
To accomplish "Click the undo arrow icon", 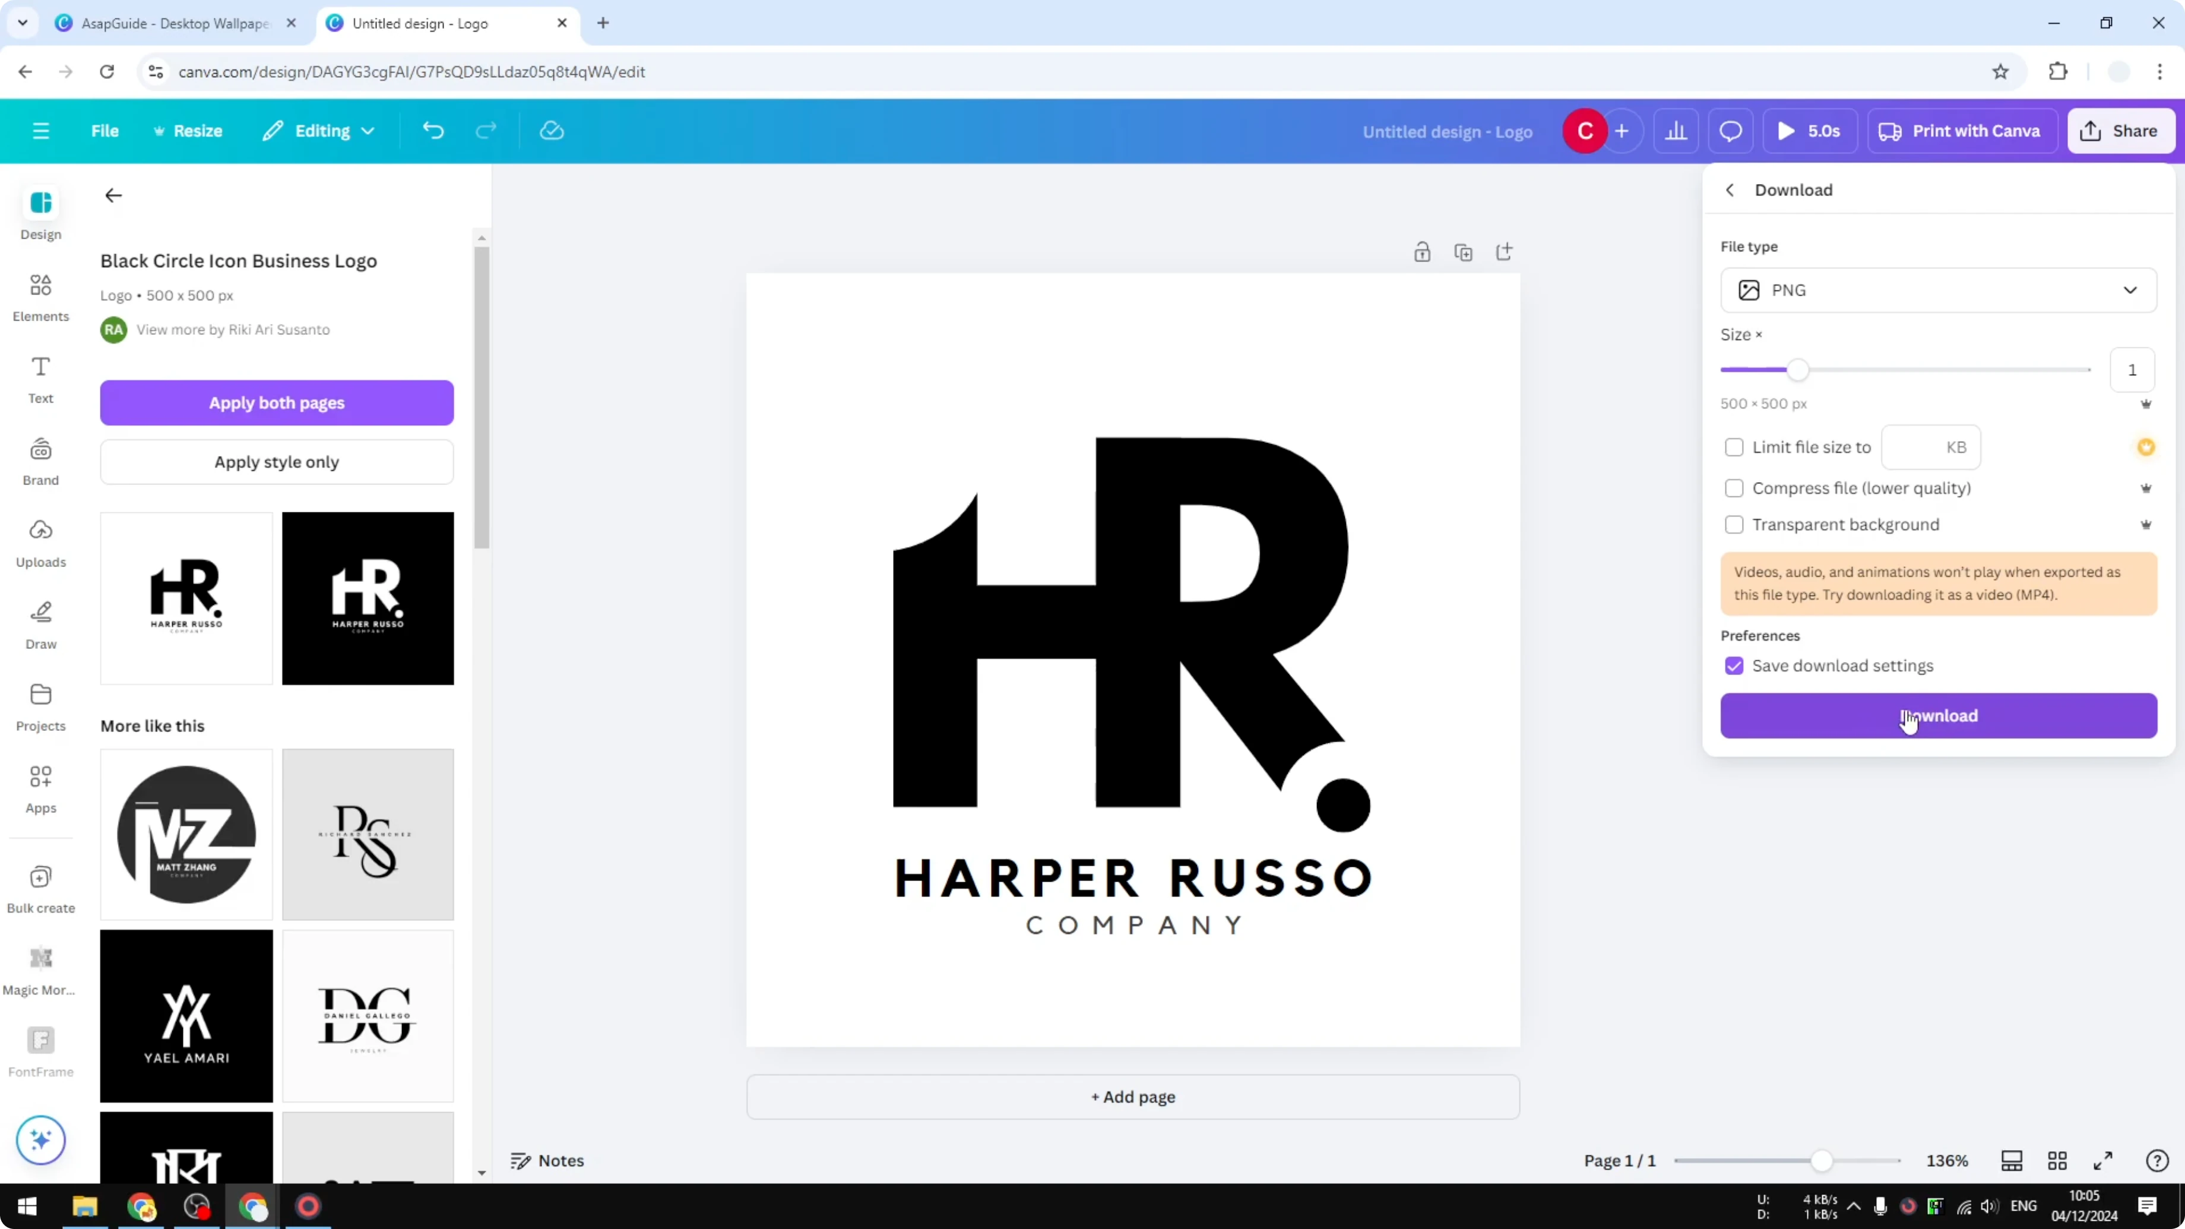I will (433, 130).
